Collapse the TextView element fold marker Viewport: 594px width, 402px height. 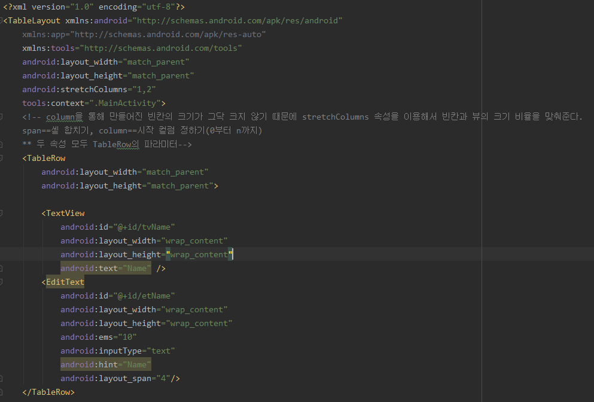pyautogui.click(x=1, y=213)
